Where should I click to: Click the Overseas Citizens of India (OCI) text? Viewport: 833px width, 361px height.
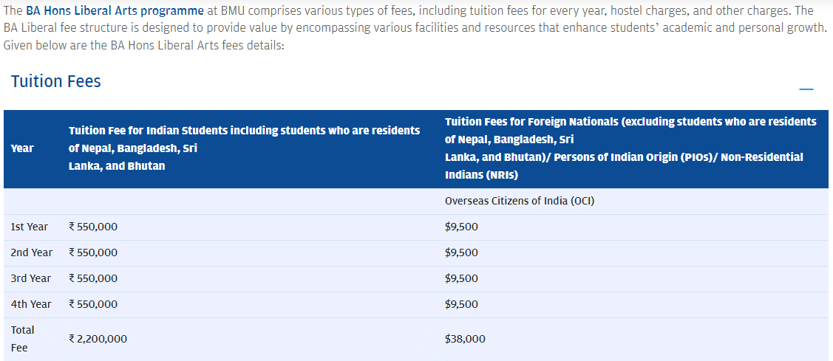[x=519, y=201]
